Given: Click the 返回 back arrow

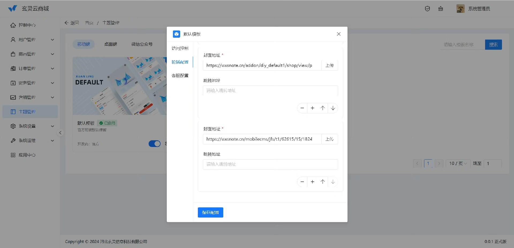Looking at the screenshot, I should pyautogui.click(x=67, y=23).
